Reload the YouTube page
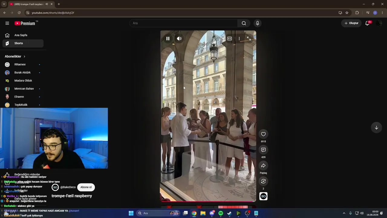Viewport: 387px width, 218px height. (19, 13)
